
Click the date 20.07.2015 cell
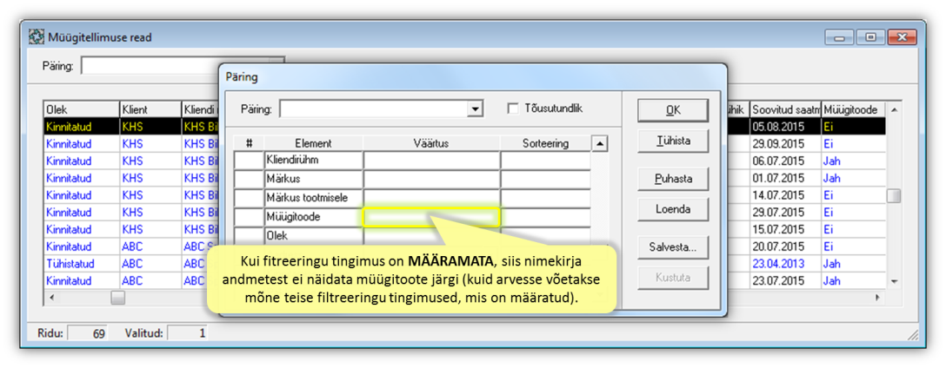(x=785, y=246)
